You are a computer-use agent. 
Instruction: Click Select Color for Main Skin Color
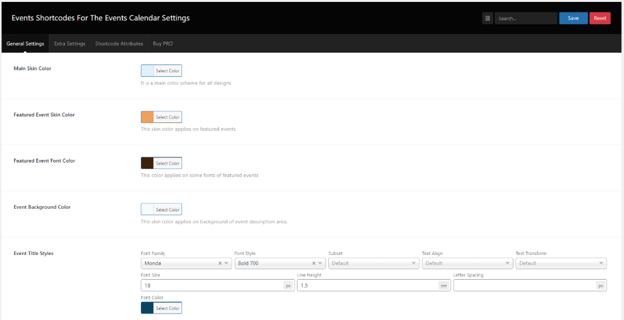[168, 71]
